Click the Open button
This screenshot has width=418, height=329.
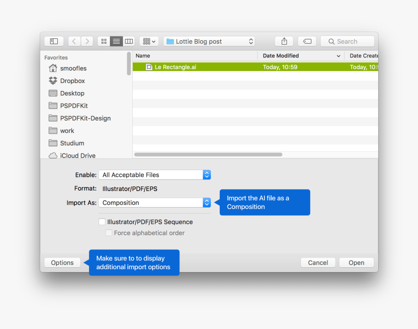pos(356,262)
